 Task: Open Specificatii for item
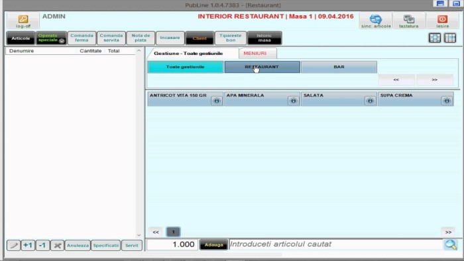[x=106, y=245]
